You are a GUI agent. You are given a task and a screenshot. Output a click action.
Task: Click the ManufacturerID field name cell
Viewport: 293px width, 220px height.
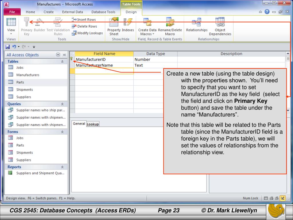(x=104, y=60)
